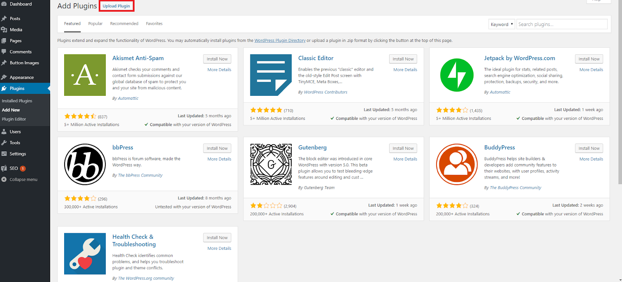622x282 pixels.
Task: Install the Classic Editor plugin
Action: pyautogui.click(x=403, y=59)
